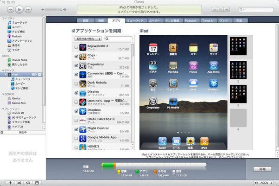The height and width of the screenshot is (186, 279).
Task: Collapse the プレイリスト section triangle
Action: pos(3,109)
